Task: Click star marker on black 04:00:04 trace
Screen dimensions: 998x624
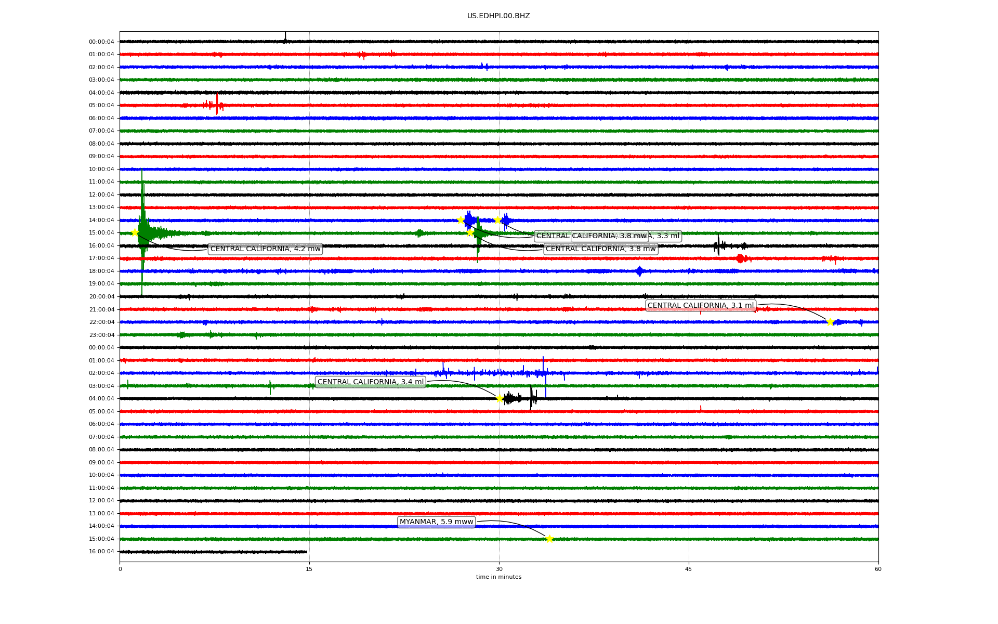Action: coord(500,398)
